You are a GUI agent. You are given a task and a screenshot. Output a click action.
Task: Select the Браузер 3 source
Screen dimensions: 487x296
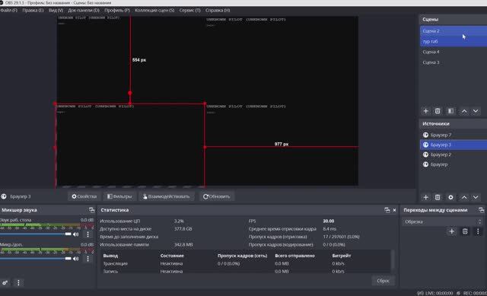pyautogui.click(x=454, y=145)
